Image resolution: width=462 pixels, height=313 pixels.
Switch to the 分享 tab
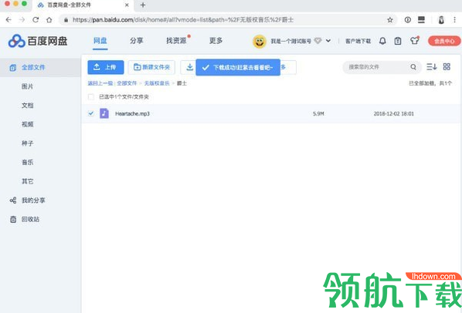click(x=137, y=41)
